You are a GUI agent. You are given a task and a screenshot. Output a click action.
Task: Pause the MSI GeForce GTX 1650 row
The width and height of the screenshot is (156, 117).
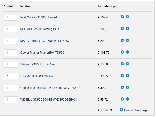(122, 40)
